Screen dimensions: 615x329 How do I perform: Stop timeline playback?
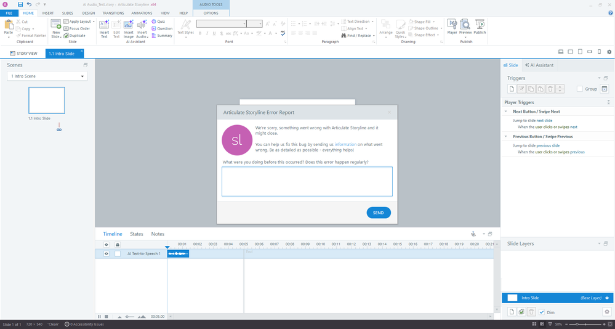[x=107, y=317]
